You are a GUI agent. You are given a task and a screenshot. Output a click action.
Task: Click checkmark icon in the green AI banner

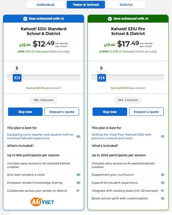click(x=110, y=19)
